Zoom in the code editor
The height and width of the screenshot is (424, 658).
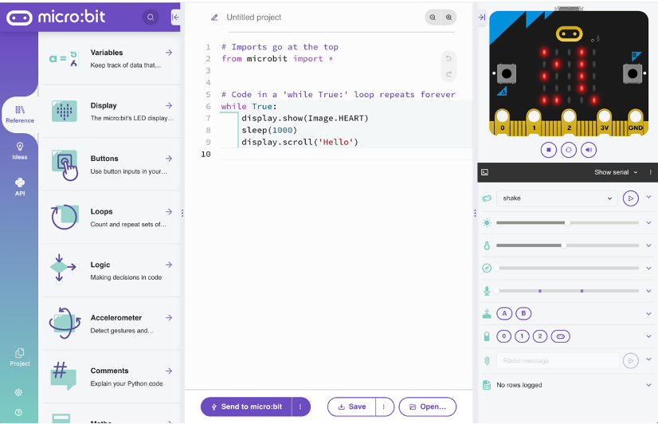[448, 18]
